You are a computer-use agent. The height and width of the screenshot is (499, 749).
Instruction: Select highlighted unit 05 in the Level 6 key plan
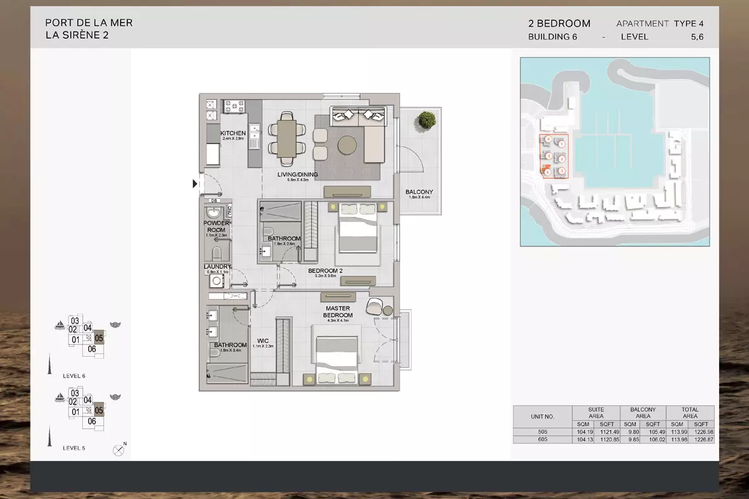tap(99, 338)
